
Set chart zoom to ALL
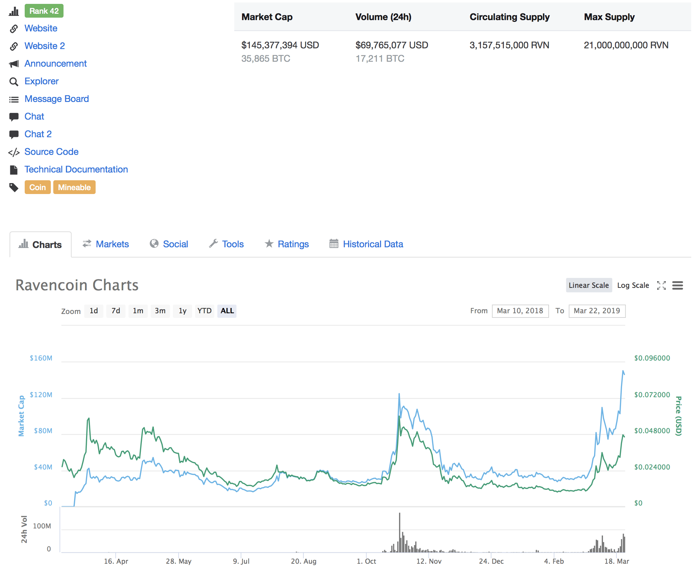pyautogui.click(x=227, y=311)
